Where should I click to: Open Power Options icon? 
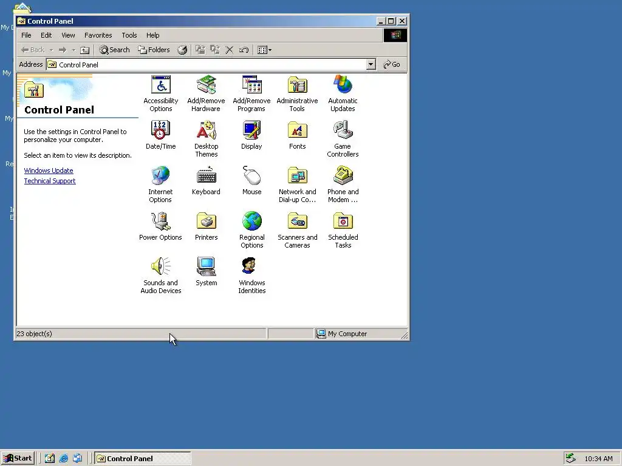pyautogui.click(x=160, y=226)
